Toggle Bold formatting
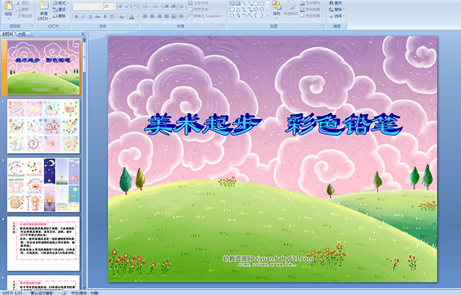Screen dimensions: 461x295 (x=76, y=16)
